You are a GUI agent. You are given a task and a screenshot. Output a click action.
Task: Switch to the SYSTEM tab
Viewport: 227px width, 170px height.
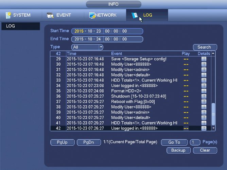[x=21, y=15]
